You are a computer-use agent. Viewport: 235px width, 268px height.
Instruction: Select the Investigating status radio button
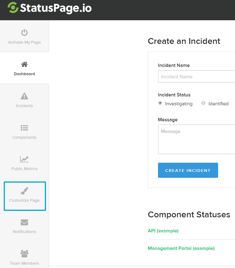pyautogui.click(x=160, y=103)
